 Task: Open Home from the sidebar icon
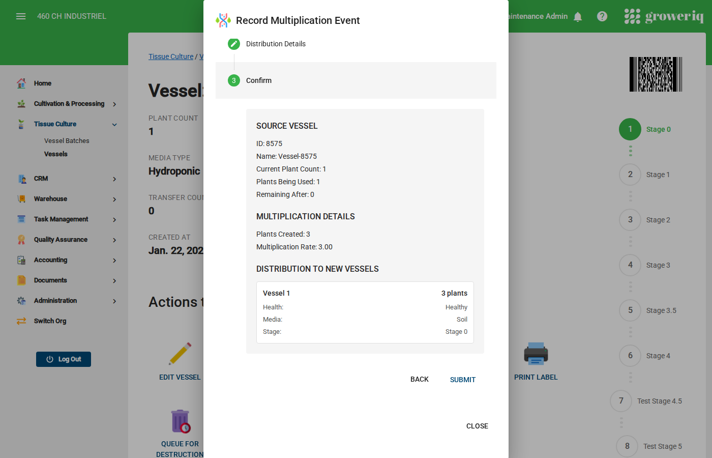pos(21,83)
